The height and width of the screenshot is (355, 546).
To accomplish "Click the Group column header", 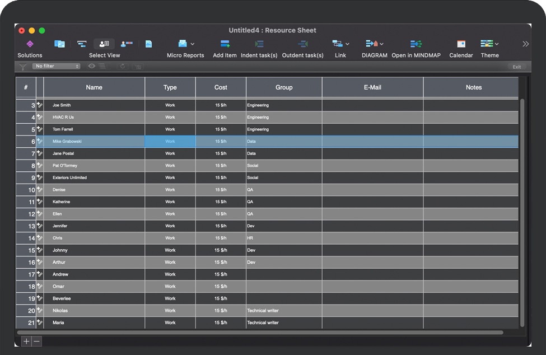I will tap(284, 87).
